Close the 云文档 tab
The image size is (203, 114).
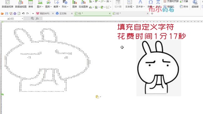pos(72,13)
